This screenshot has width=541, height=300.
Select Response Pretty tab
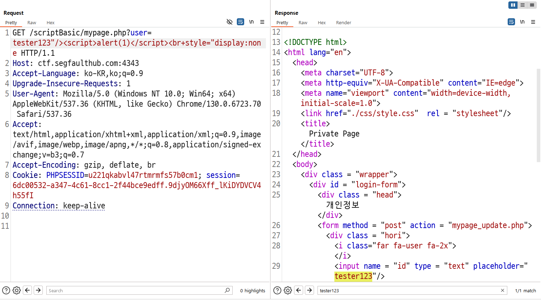point(282,22)
